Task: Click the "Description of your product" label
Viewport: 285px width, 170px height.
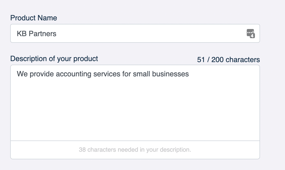Action: click(x=54, y=59)
